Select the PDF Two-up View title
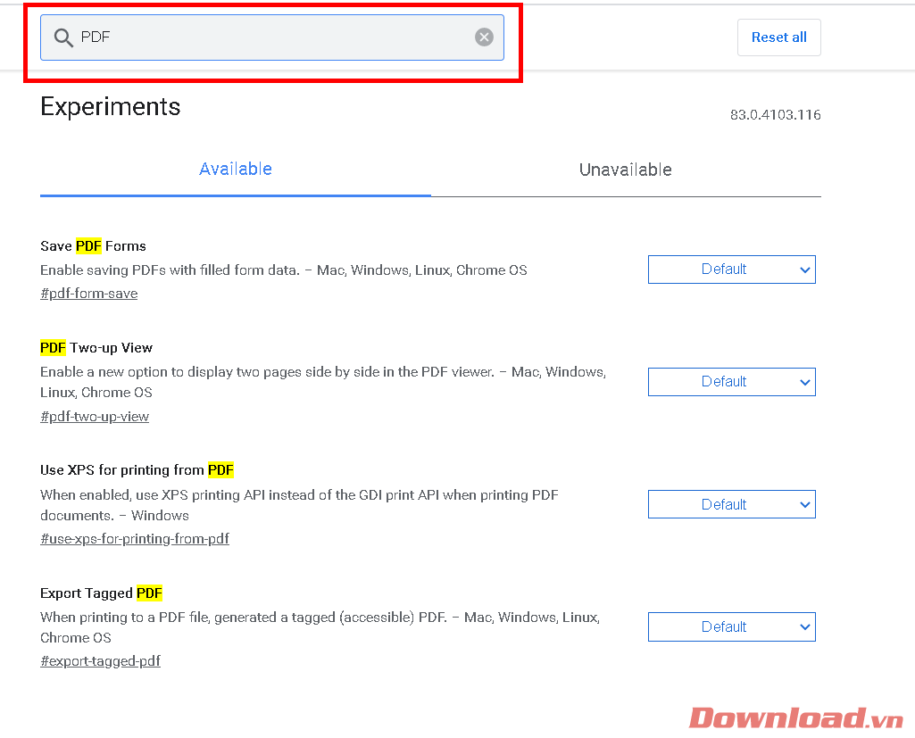 click(x=96, y=348)
